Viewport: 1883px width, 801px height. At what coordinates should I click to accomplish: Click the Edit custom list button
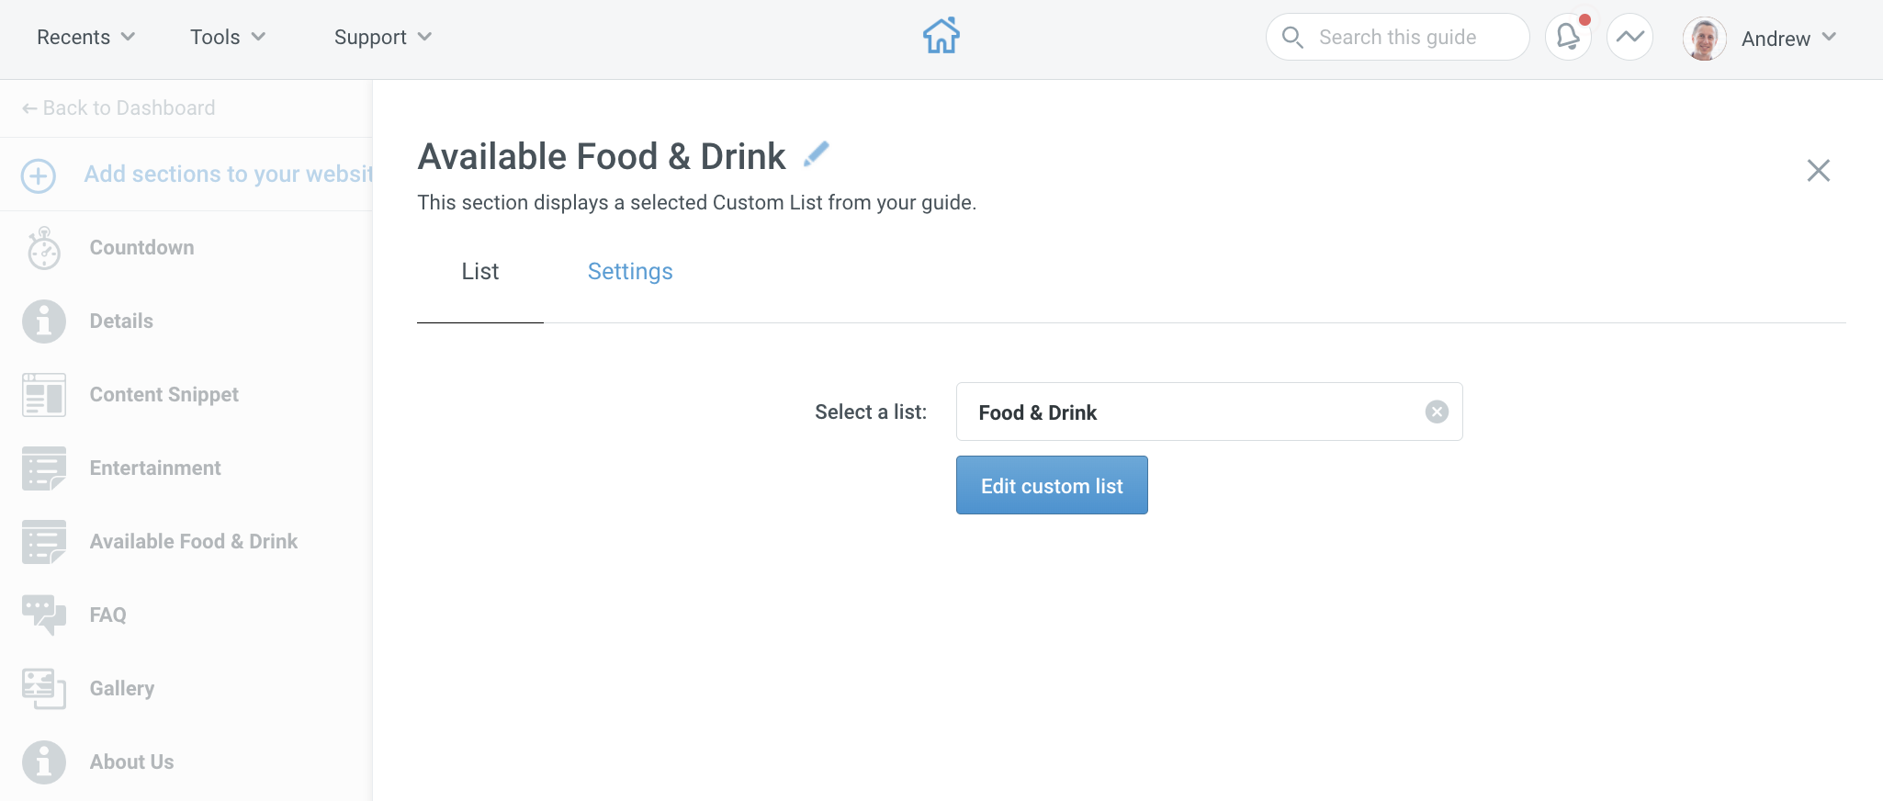tap(1052, 485)
